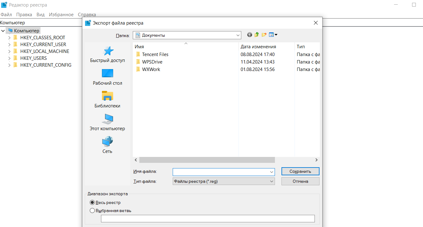This screenshot has width=423, height=227.
Task: Click the Компьютер root node icon in tree
Action: click(10, 31)
